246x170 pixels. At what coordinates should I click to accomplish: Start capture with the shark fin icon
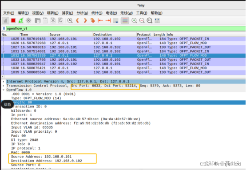(x=5, y=20)
